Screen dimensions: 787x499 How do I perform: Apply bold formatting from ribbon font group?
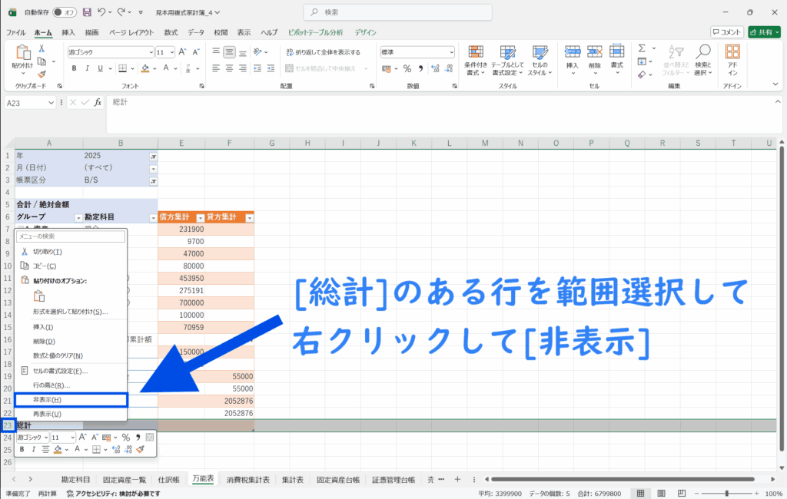tap(75, 68)
